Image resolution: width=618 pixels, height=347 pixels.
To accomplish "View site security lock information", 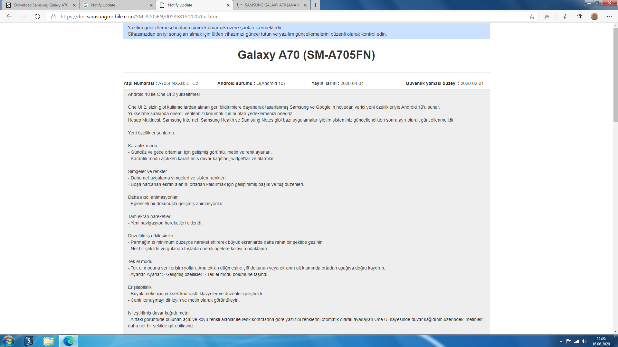I will pos(53,16).
